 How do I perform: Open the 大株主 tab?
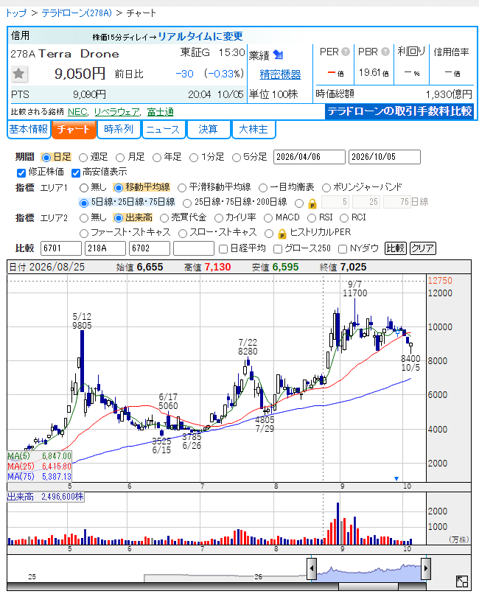pyautogui.click(x=254, y=130)
